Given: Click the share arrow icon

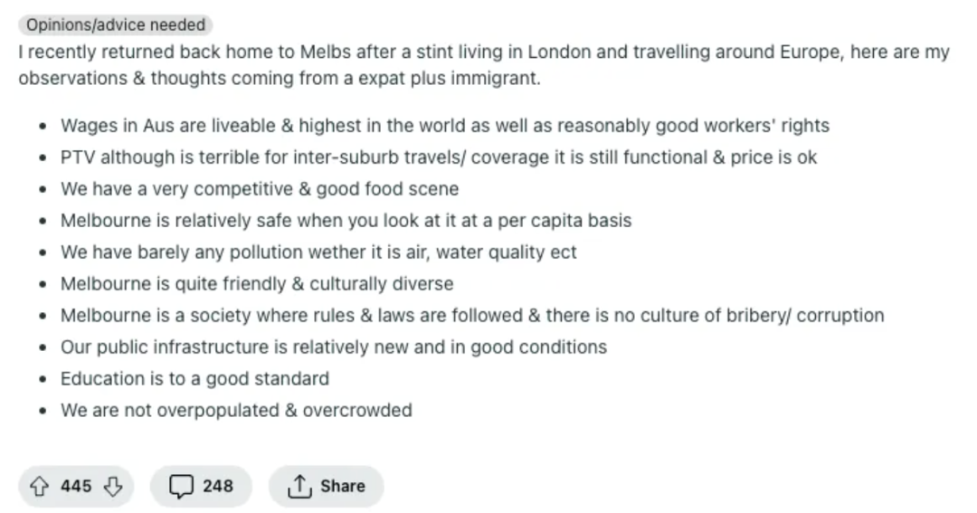Looking at the screenshot, I should click(x=299, y=486).
